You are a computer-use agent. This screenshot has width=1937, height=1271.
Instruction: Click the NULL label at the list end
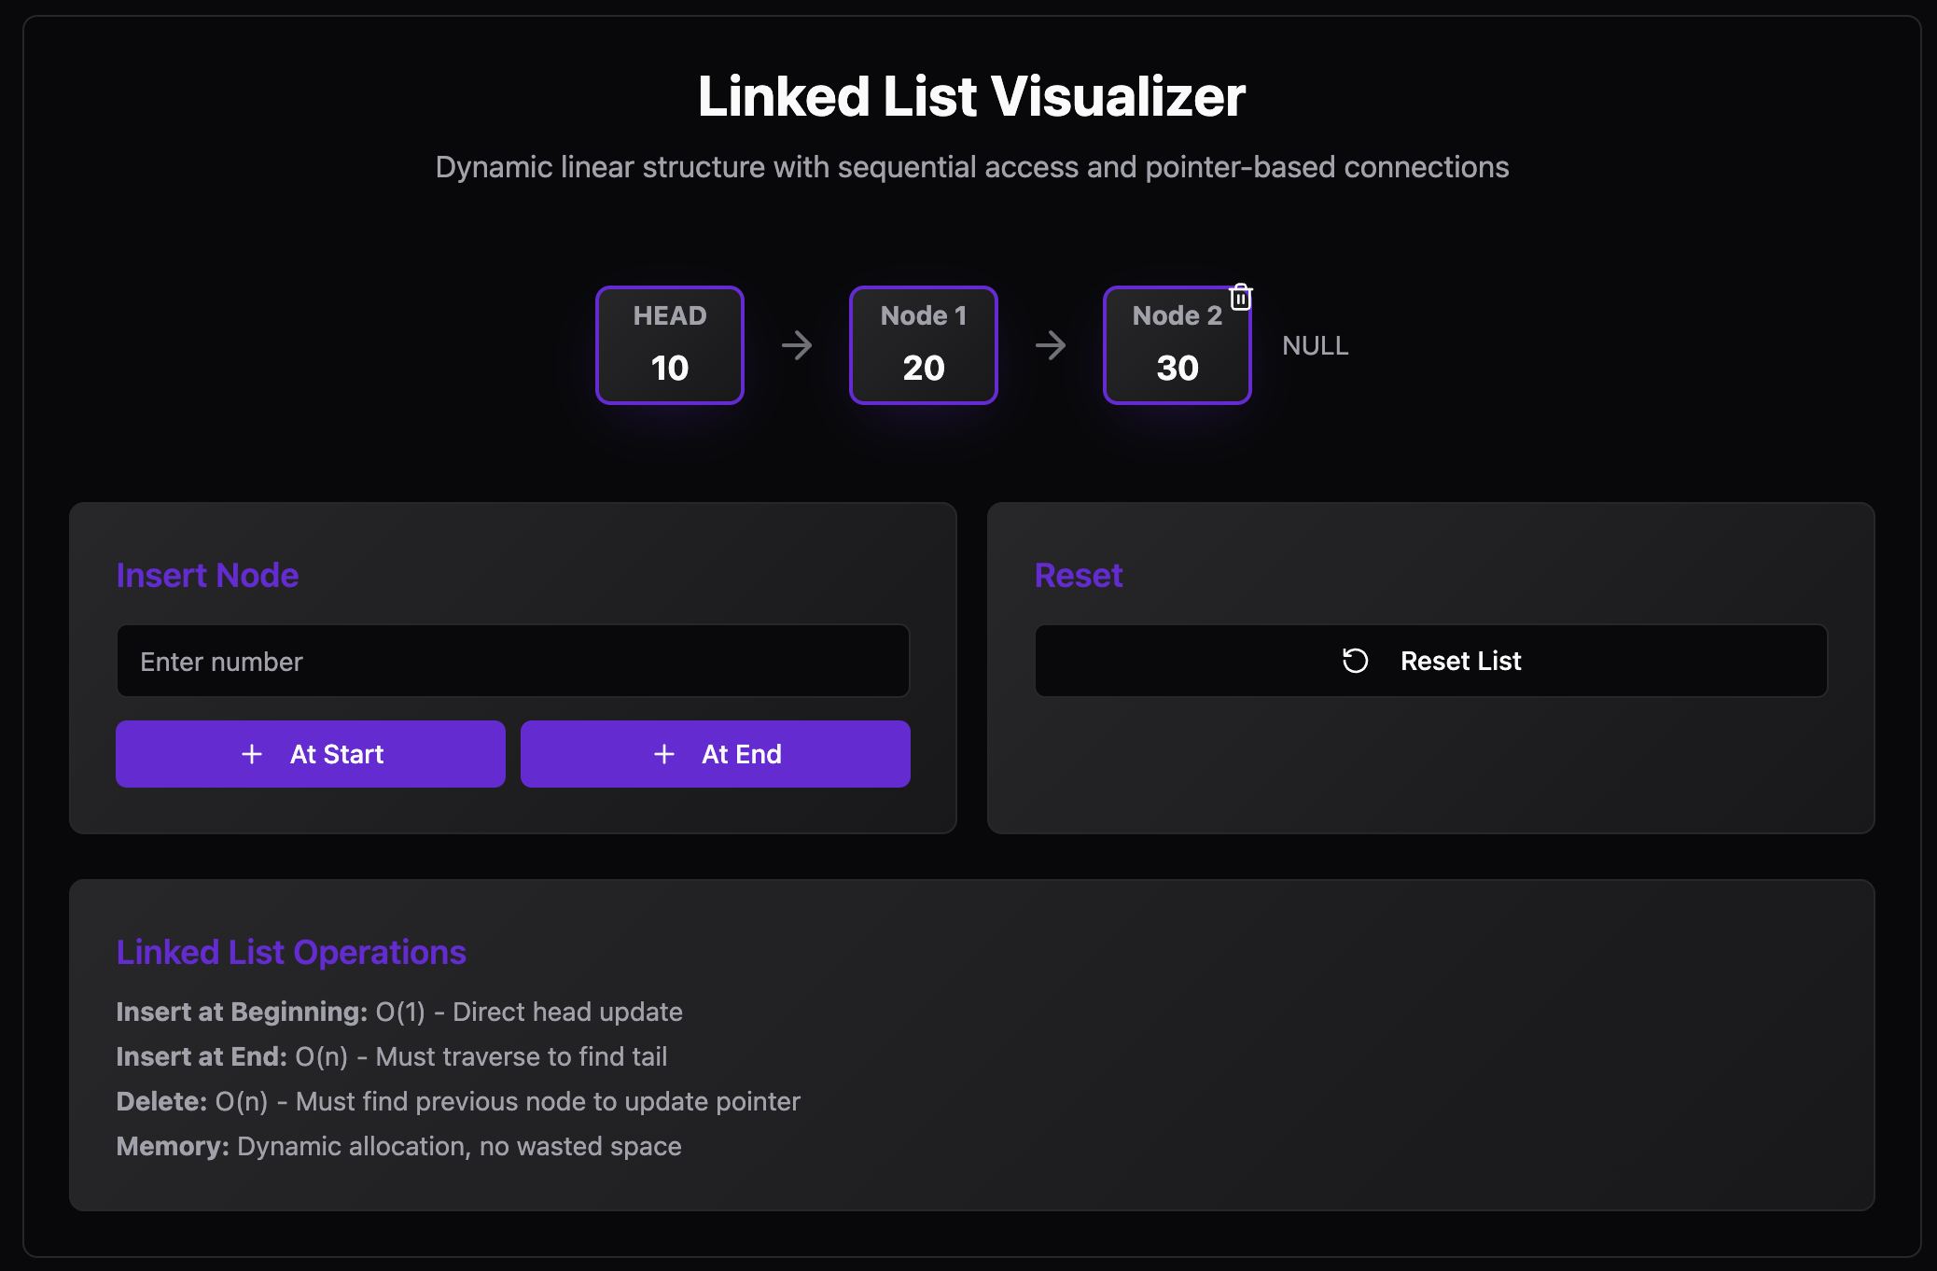click(1315, 345)
